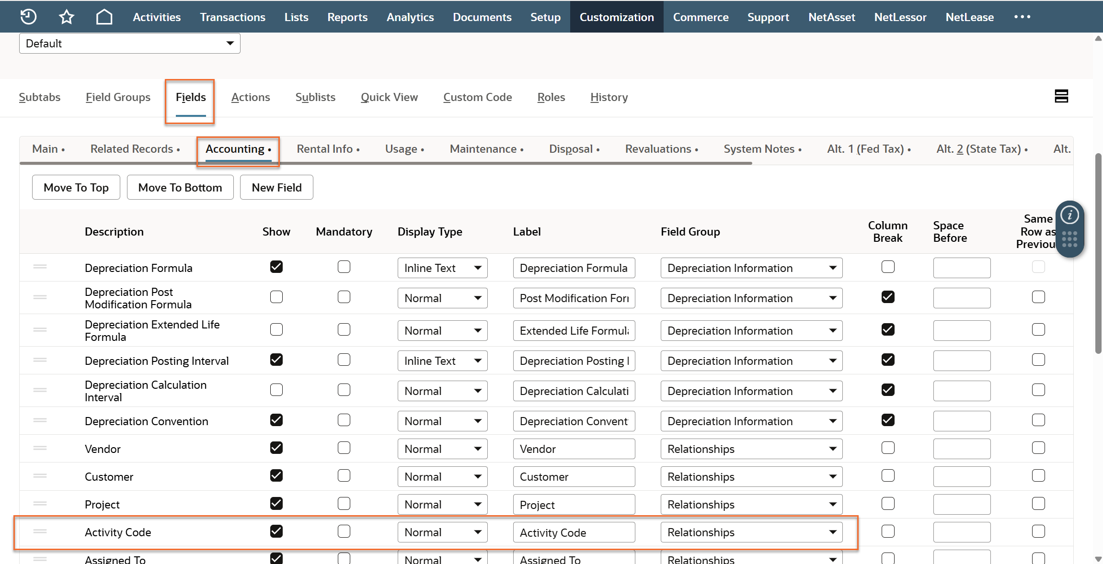
Task: Enable Mandatory for Activity Code
Action: 344,531
